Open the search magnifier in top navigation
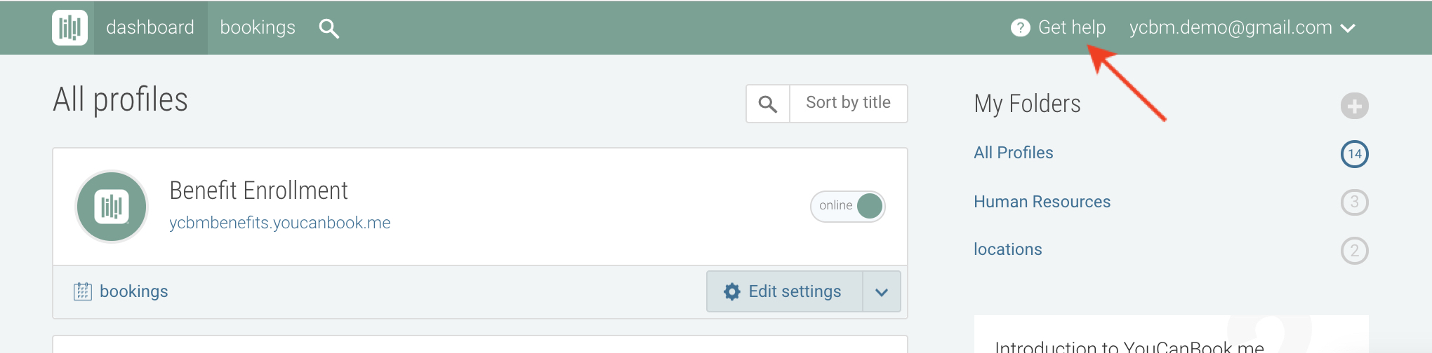This screenshot has height=353, width=1432. point(329,28)
